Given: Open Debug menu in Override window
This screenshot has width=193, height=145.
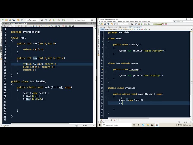Looking at the screenshot, I should pyautogui.click(x=128, y=21).
